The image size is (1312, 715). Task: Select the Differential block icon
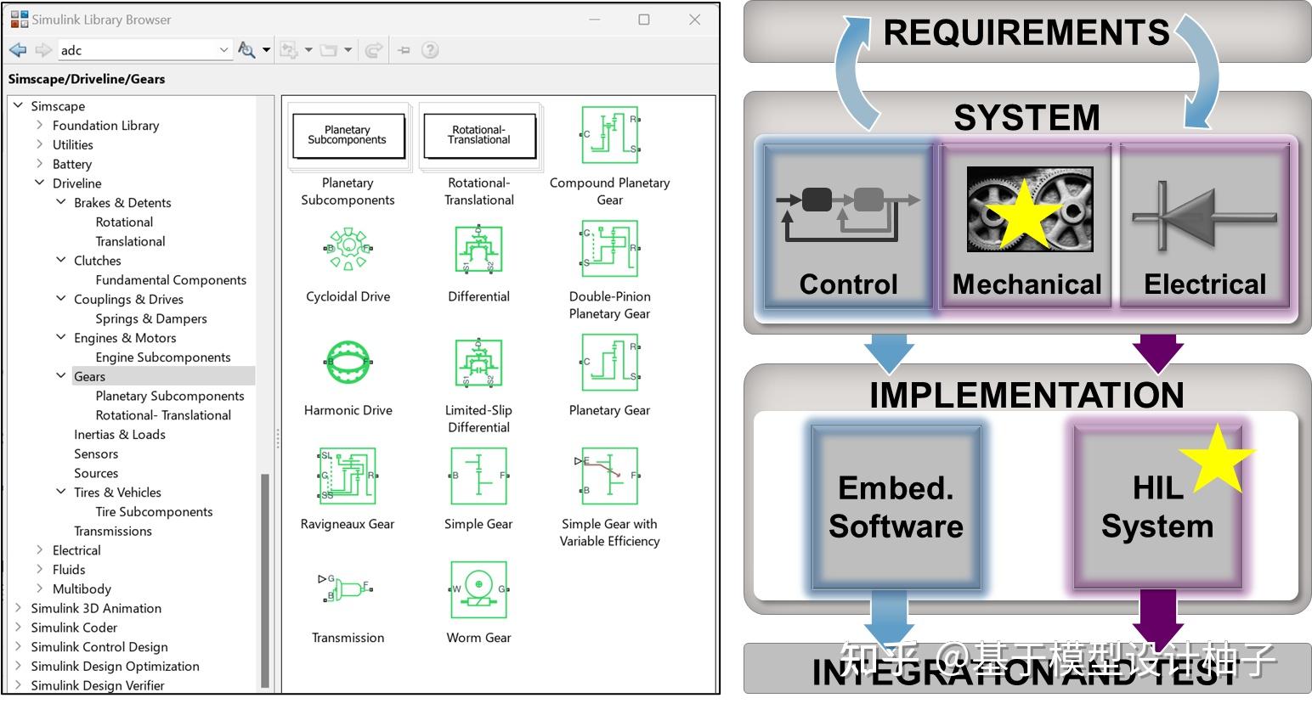(478, 249)
